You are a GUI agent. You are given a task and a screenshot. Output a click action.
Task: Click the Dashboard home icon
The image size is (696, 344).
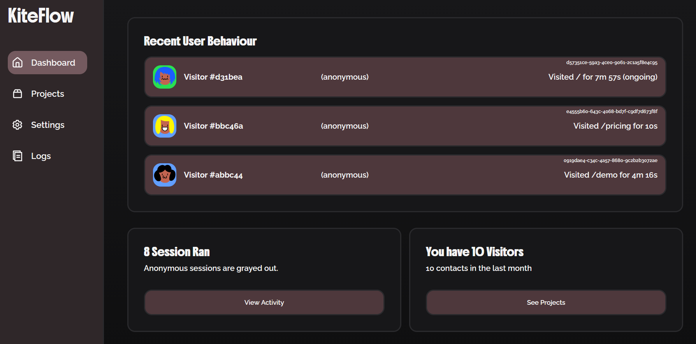18,63
